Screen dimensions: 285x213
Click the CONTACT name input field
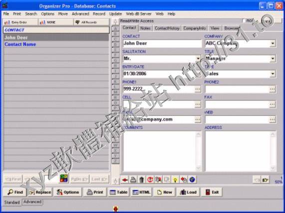[x=162, y=43]
